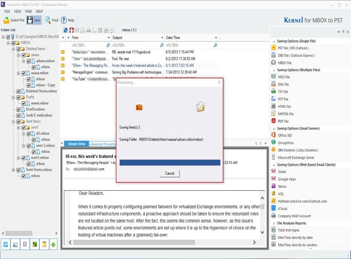
Task: Click the refresh icon above the mail list
Action: (x=66, y=30)
